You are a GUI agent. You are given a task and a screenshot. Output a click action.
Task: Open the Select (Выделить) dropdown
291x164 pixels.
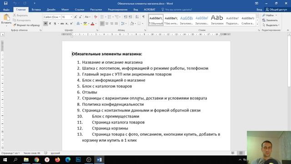tap(271, 25)
